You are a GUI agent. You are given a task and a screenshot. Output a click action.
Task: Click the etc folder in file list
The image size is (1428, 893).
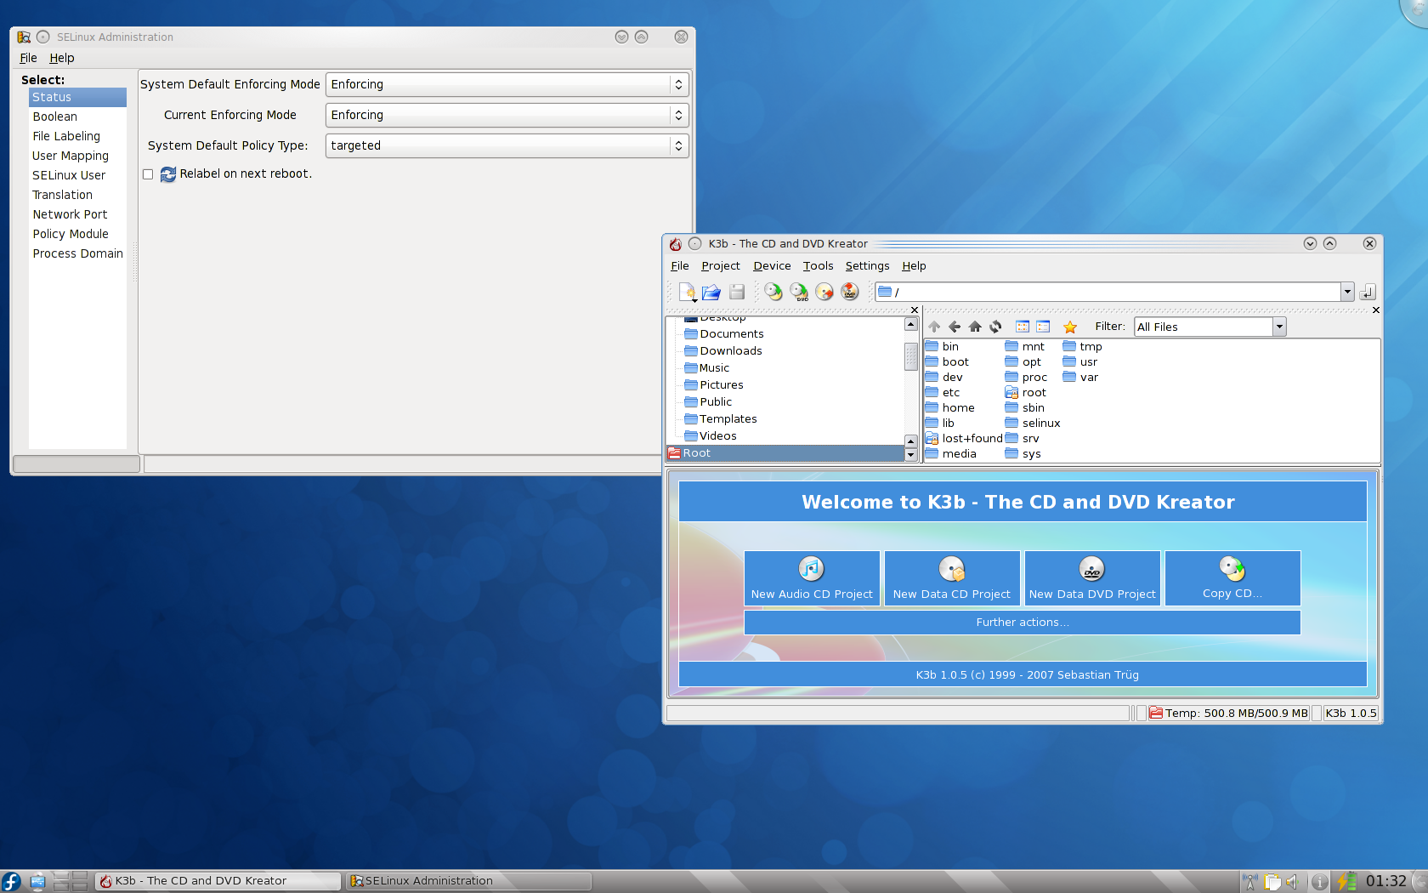click(943, 393)
